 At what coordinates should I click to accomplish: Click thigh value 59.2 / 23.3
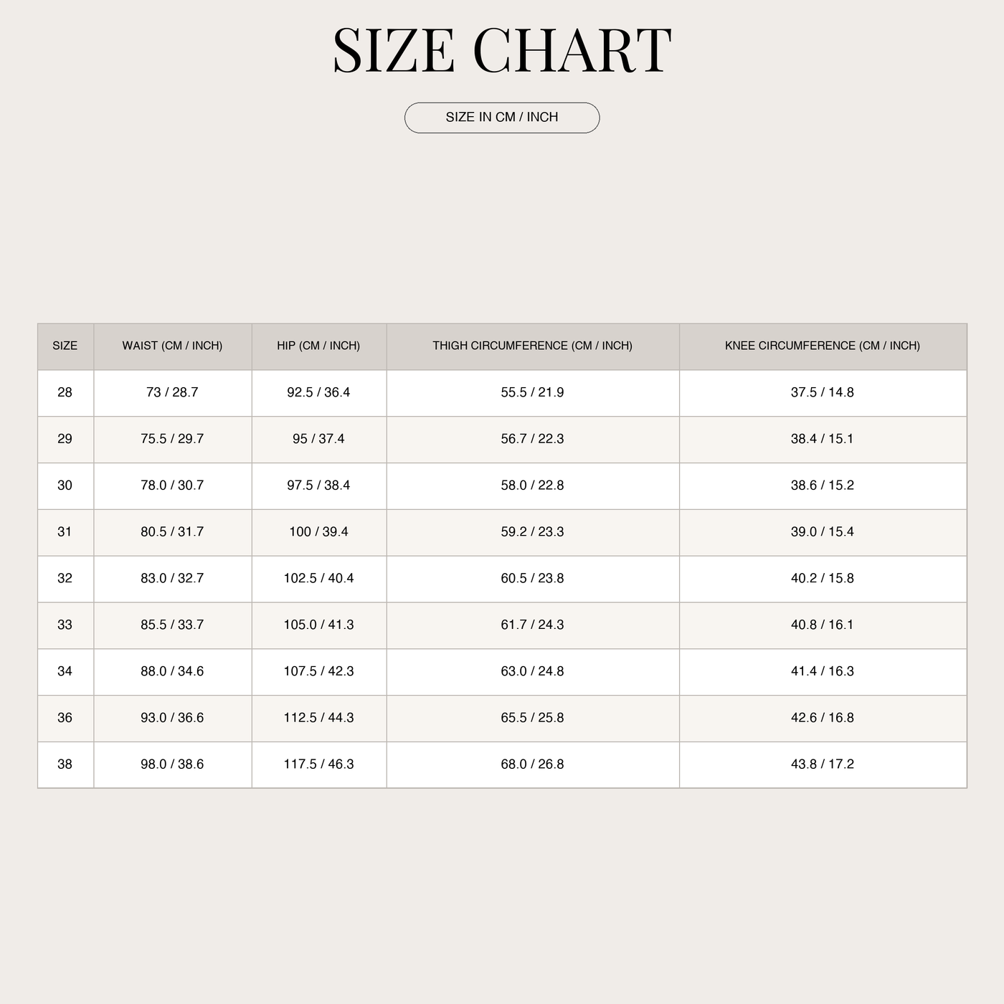(533, 532)
